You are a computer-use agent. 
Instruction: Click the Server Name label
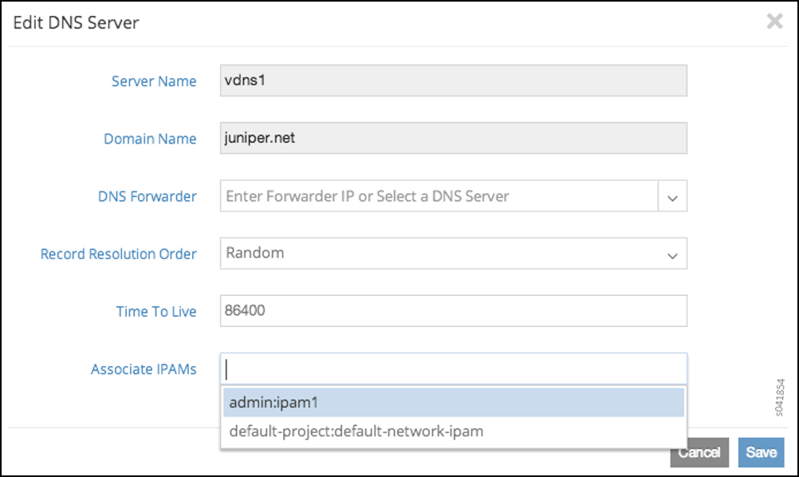click(154, 81)
